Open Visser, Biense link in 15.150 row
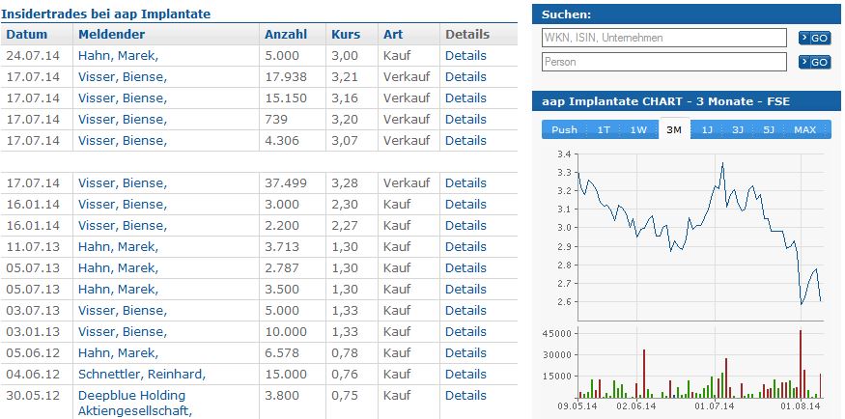This screenshot has height=419, width=845. 123,98
